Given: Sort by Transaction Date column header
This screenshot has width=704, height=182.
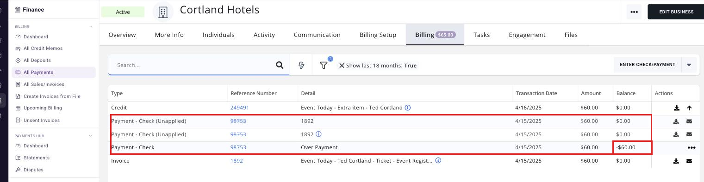Looking at the screenshot, I should [536, 93].
